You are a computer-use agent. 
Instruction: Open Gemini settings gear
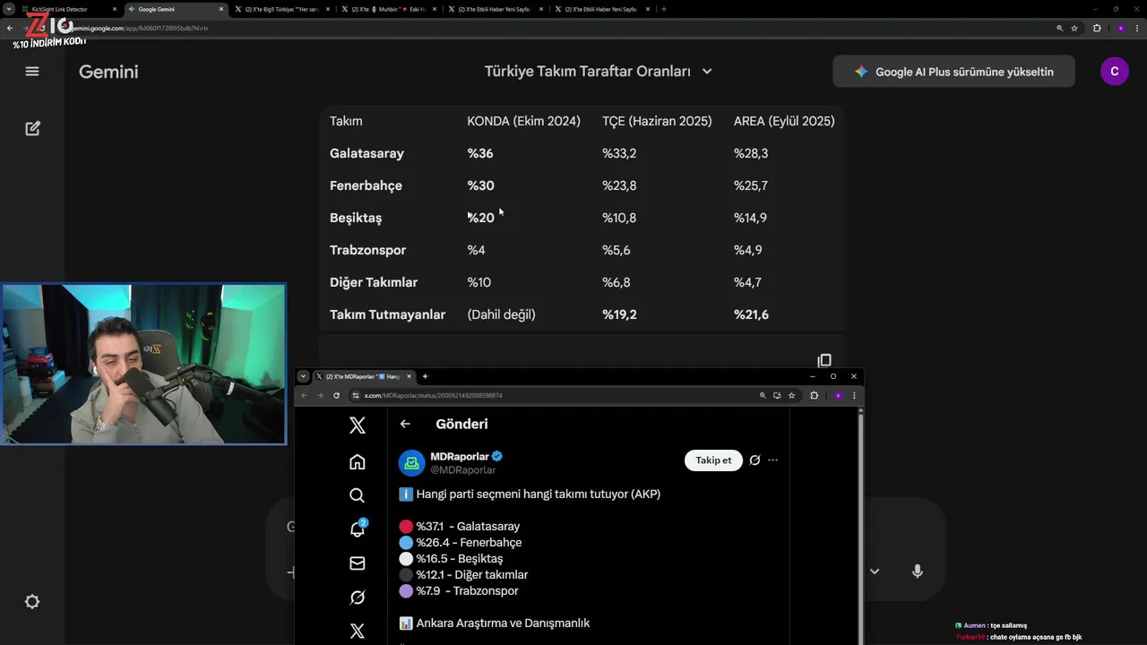32,602
